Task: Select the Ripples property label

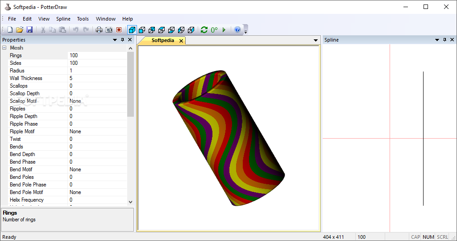Action: pyautogui.click(x=17, y=109)
